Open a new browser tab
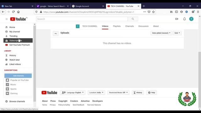 point(144,6)
